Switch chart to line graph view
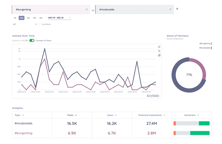Image resolution: width=222 pixels, height=144 pixels. (159, 51)
